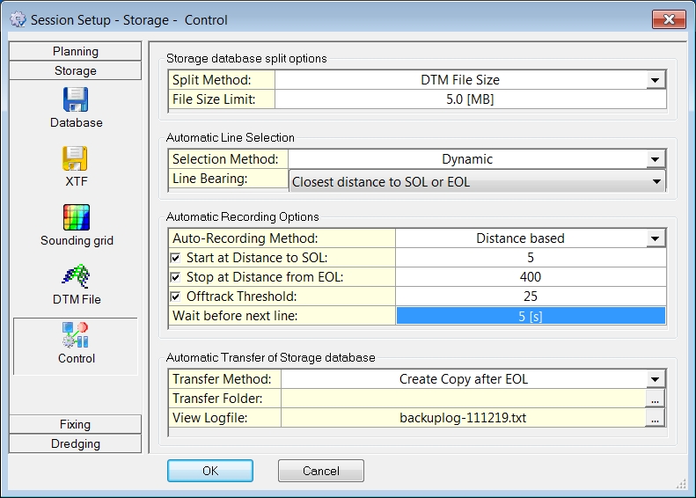
Task: Select the XTF storage icon
Action: pos(76,158)
